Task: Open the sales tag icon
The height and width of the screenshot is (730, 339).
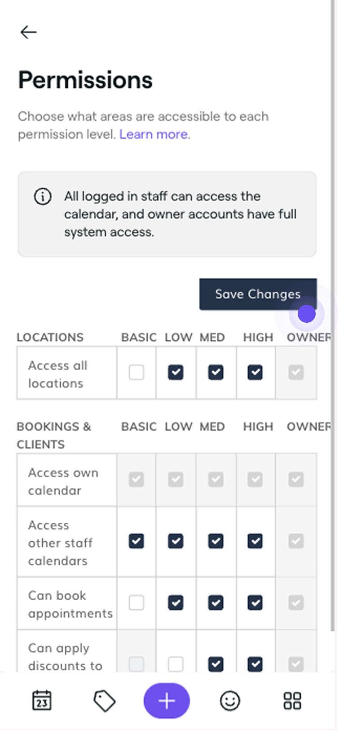Action: click(x=104, y=701)
